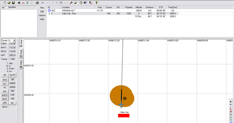
Task: Click the COM1 frequency field
Action: pyautogui.click(x=12, y=44)
